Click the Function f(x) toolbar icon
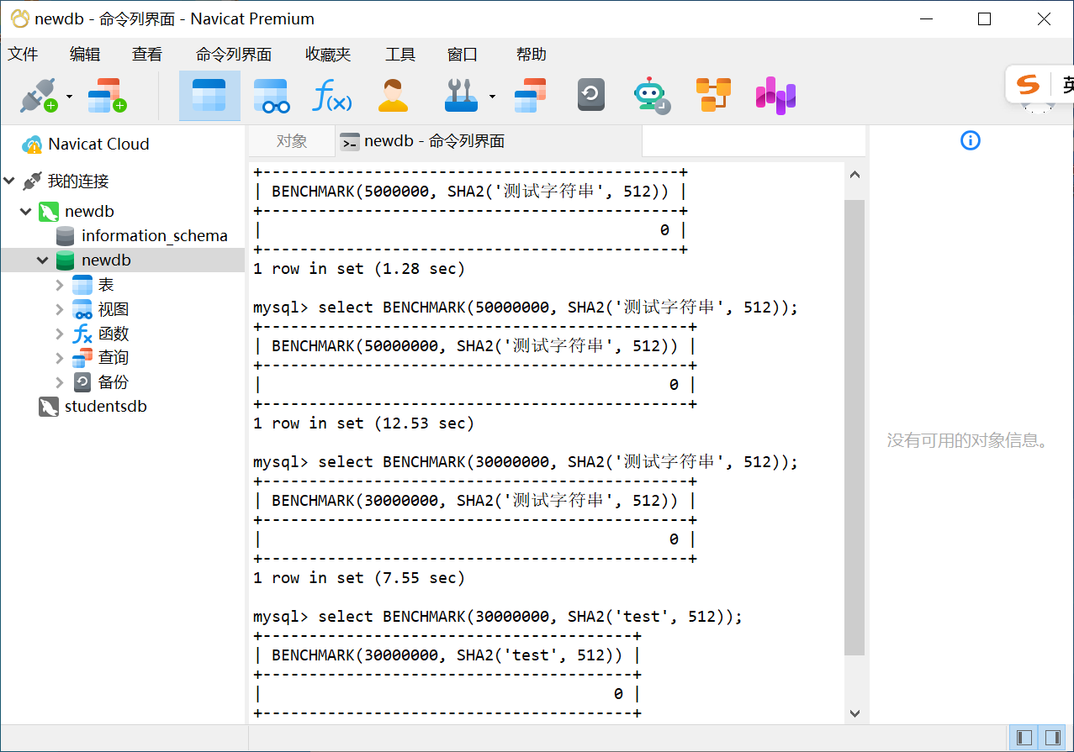The width and height of the screenshot is (1074, 752). 331,96
